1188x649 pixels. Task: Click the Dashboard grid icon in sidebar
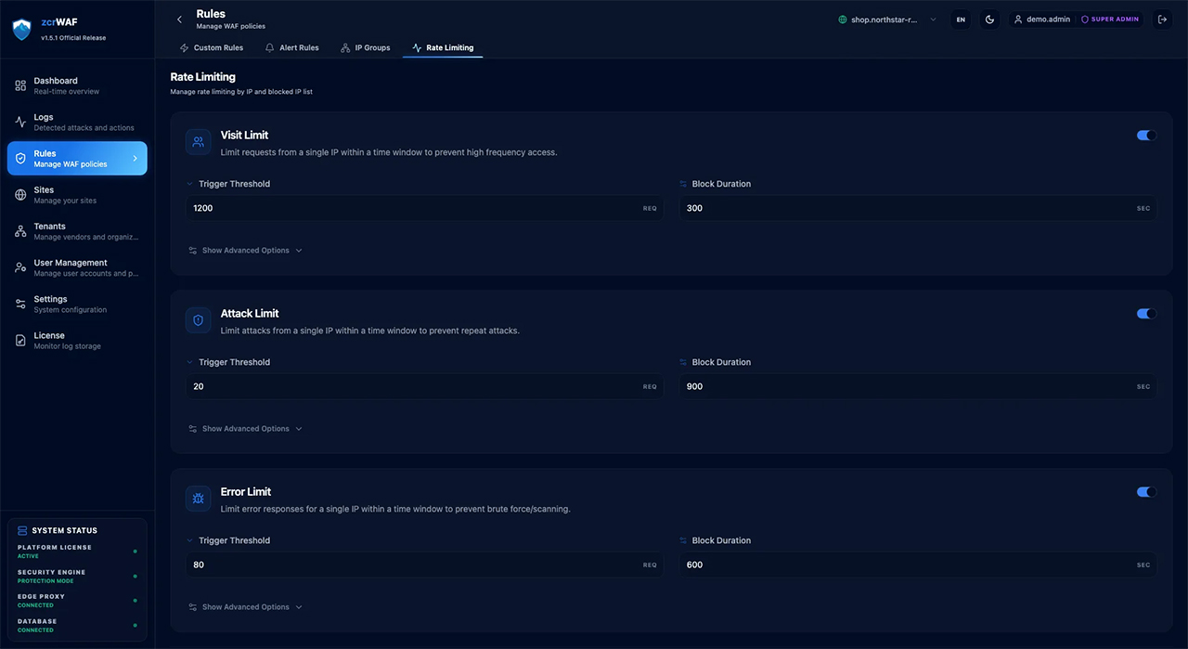pos(20,85)
